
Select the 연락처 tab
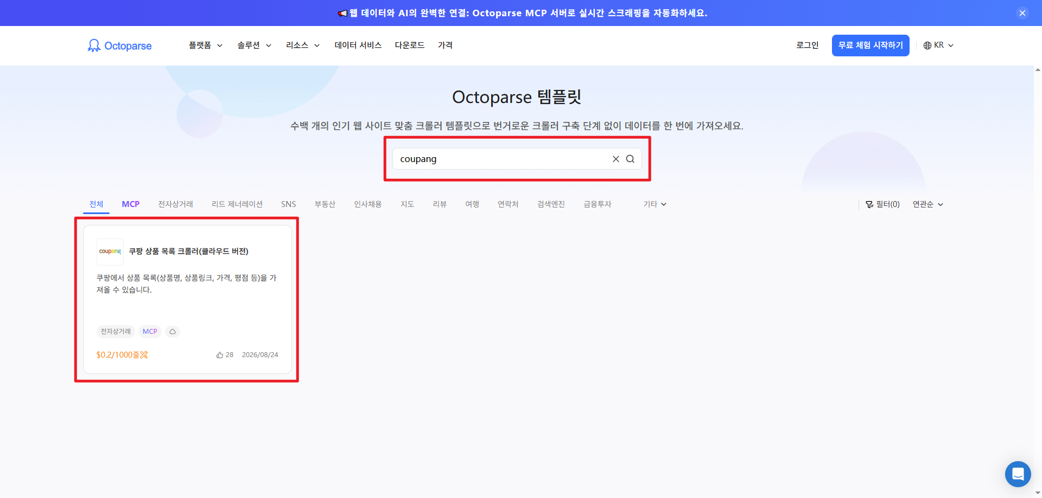pos(508,204)
